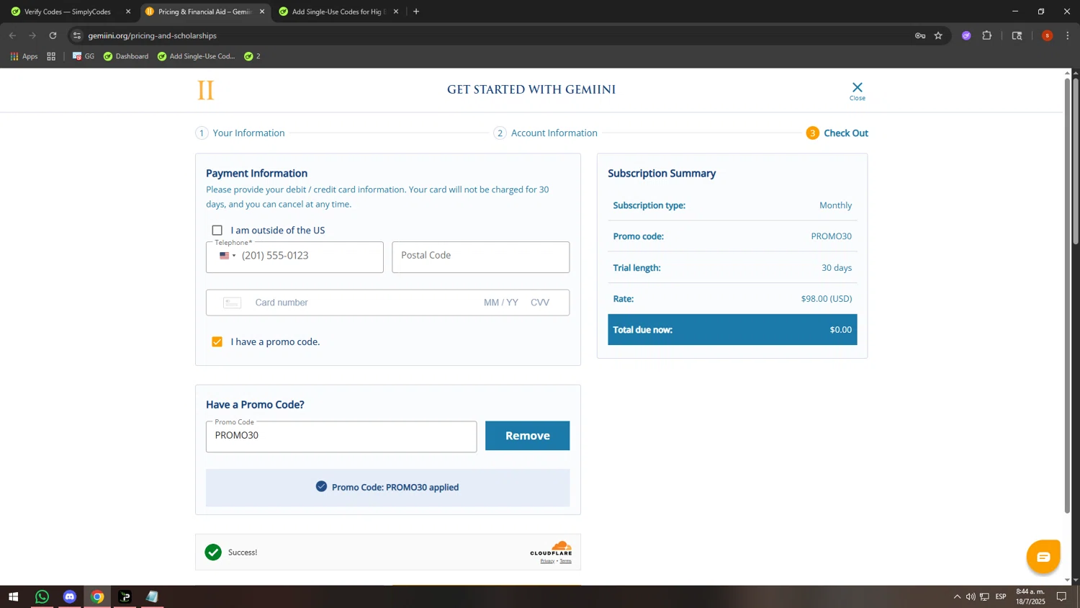Click the $98.00 (USD) rate value
Image resolution: width=1080 pixels, height=608 pixels.
826,299
